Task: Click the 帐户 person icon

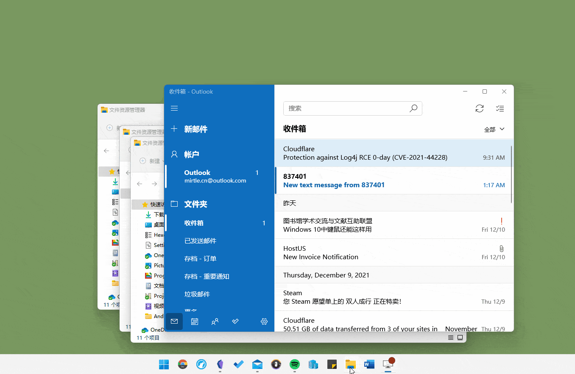Action: [174, 154]
